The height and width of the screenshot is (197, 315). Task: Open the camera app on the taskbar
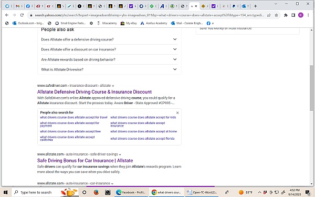(108, 192)
